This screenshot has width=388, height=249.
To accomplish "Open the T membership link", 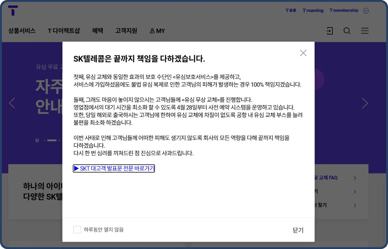I will click(x=344, y=10).
